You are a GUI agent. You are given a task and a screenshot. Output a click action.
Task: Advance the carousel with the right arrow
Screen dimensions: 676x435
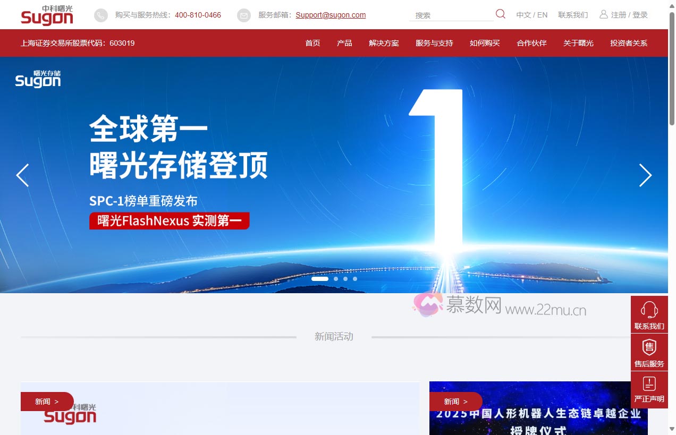646,175
